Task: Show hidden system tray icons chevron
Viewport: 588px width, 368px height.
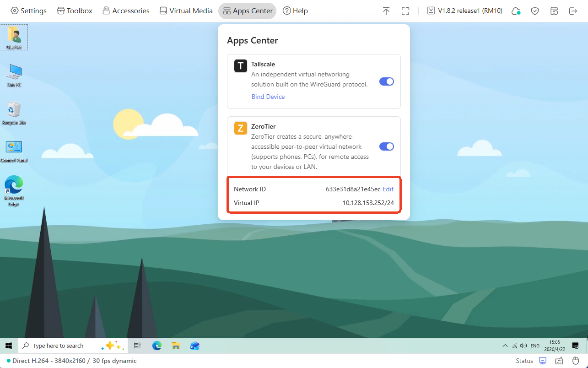Action: (x=505, y=346)
